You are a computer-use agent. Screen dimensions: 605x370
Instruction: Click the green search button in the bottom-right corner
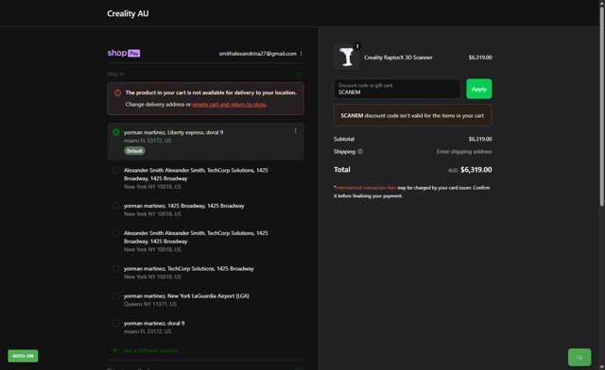[579, 358]
